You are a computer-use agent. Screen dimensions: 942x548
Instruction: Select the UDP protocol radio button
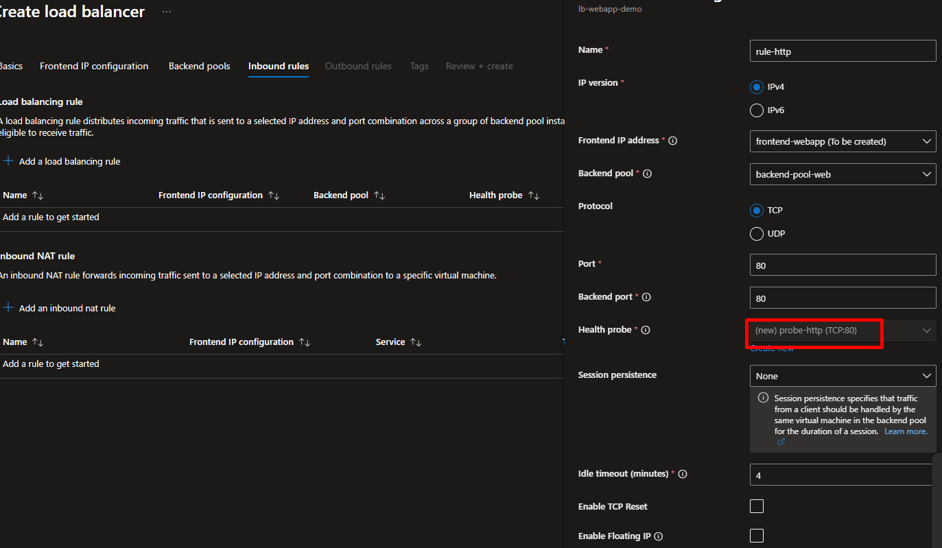pyautogui.click(x=757, y=234)
